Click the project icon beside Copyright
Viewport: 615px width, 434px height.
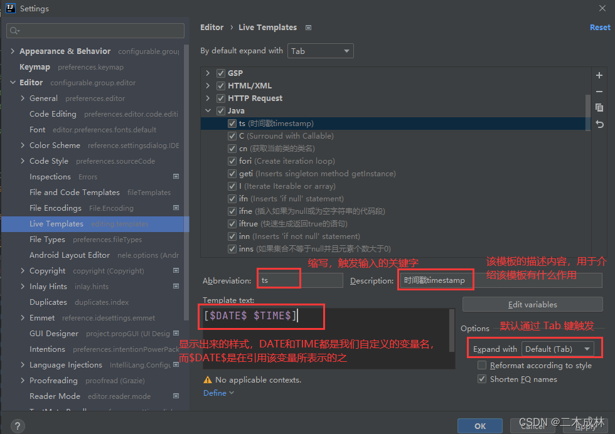click(x=176, y=270)
